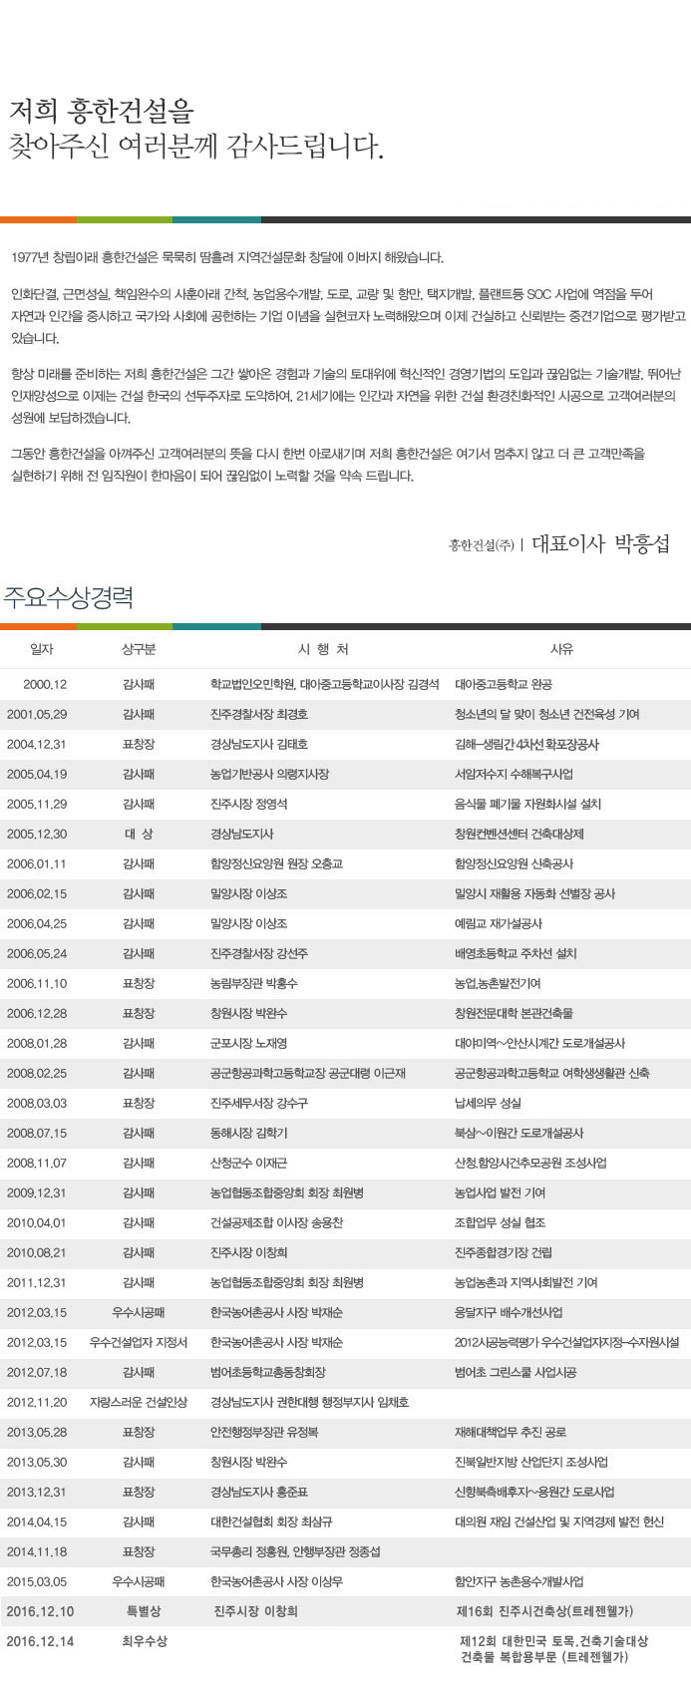The width and height of the screenshot is (691, 1695).
Task: Select '응달지구 배수개선사업' cell
Action: point(509,1312)
